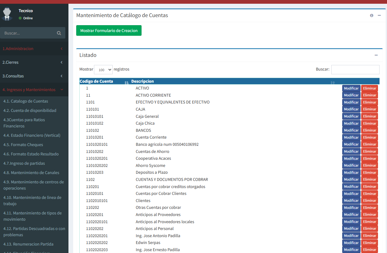Modify the Caja General account
This screenshot has height=253, width=387.
(351, 116)
